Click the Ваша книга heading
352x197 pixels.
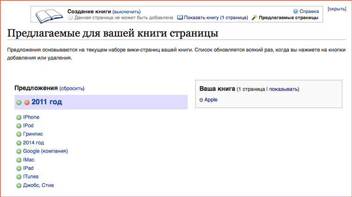click(x=217, y=89)
